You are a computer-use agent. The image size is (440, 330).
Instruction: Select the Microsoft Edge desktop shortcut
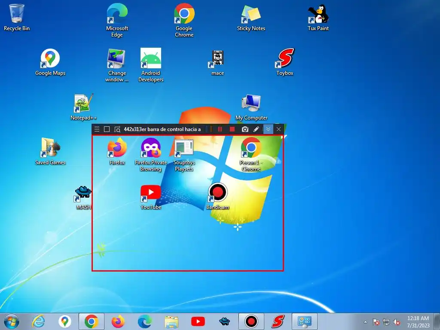click(x=117, y=21)
